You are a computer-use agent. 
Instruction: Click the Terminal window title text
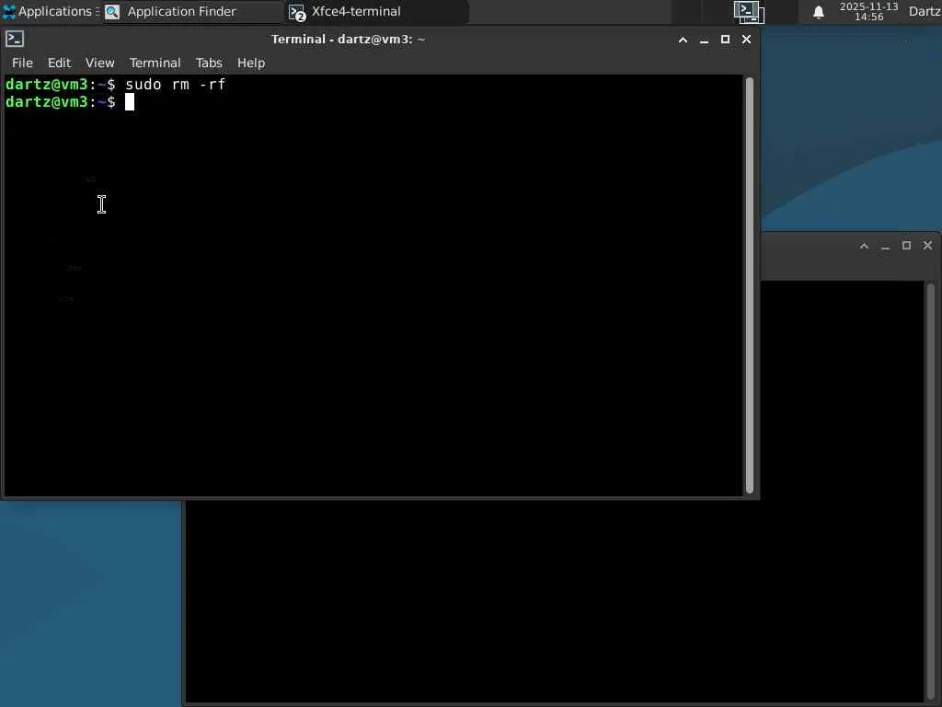point(348,39)
